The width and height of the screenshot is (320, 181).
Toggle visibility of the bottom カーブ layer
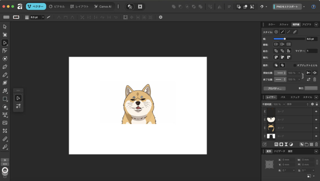click(316, 136)
